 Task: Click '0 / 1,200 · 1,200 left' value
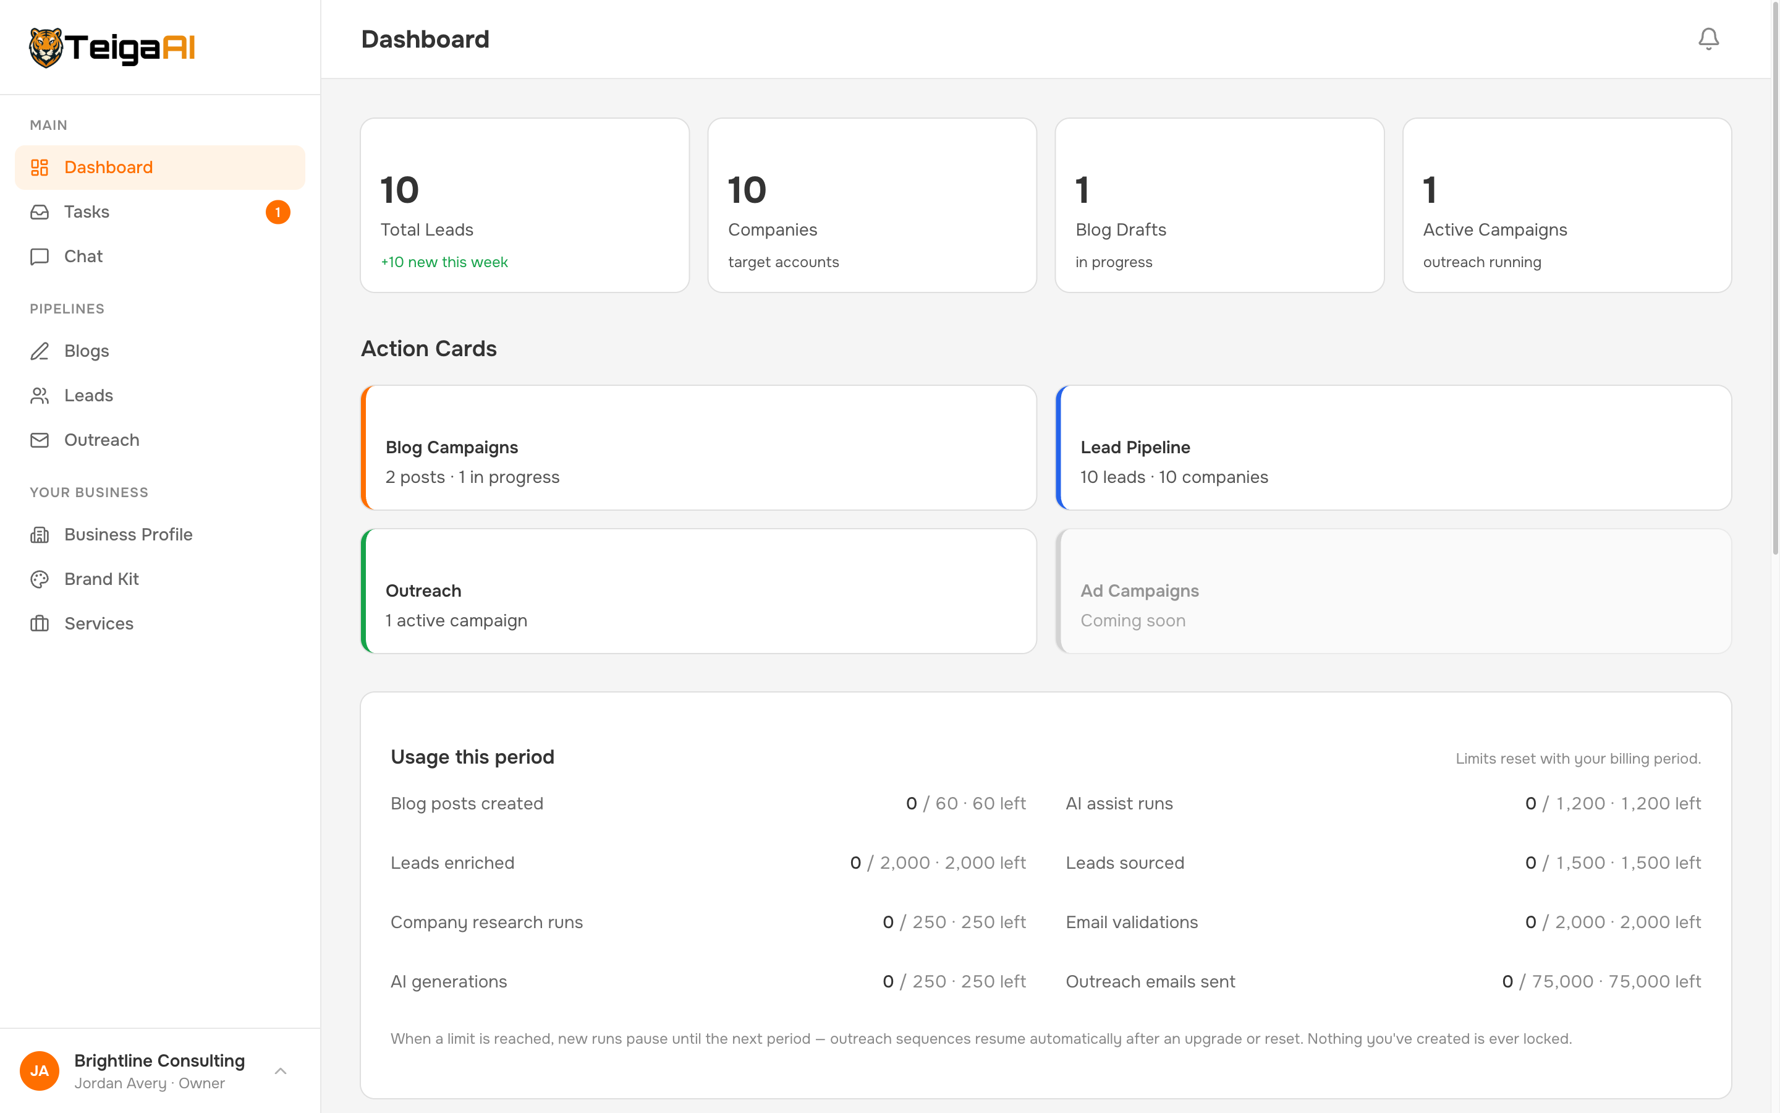pos(1613,804)
